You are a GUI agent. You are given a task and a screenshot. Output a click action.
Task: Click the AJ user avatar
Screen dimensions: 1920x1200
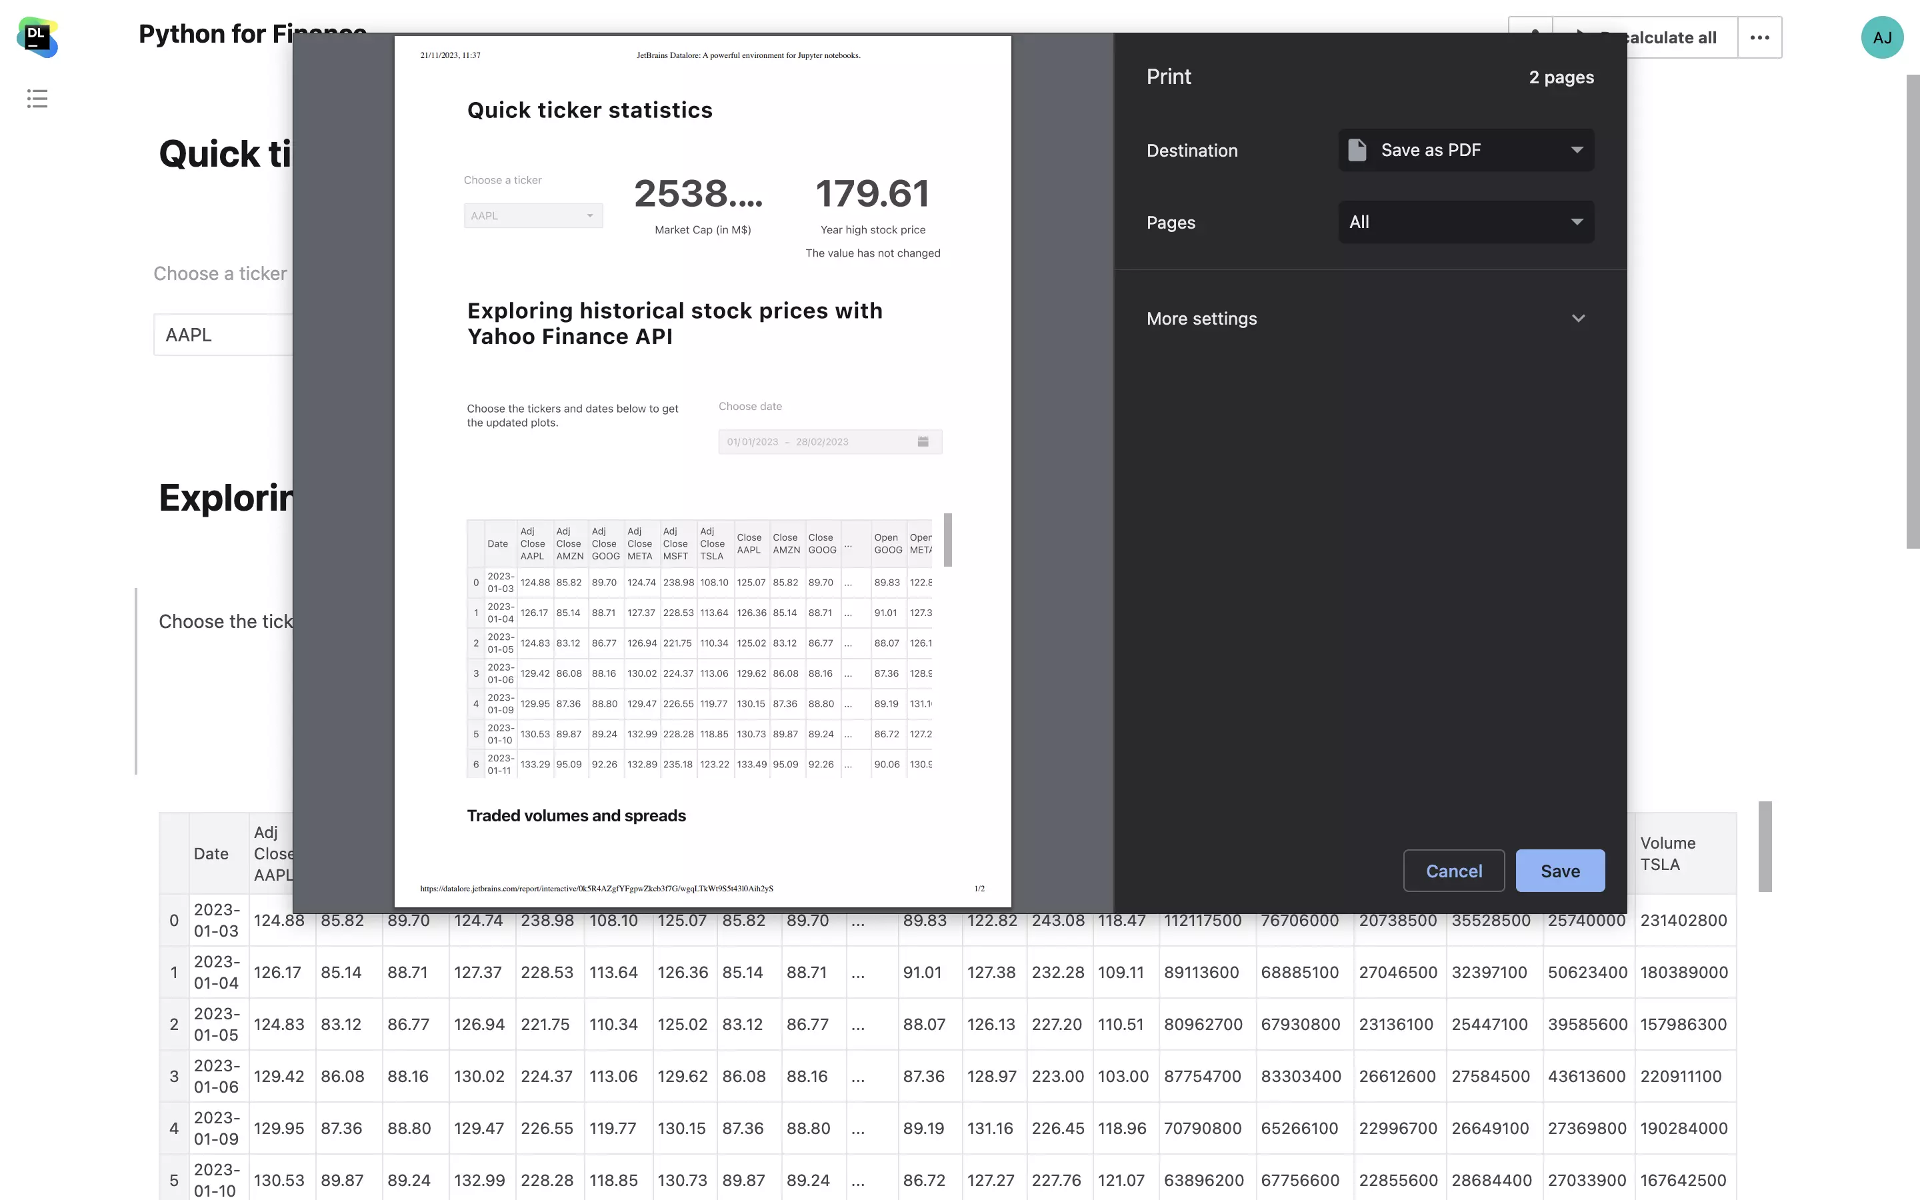pyautogui.click(x=1882, y=37)
